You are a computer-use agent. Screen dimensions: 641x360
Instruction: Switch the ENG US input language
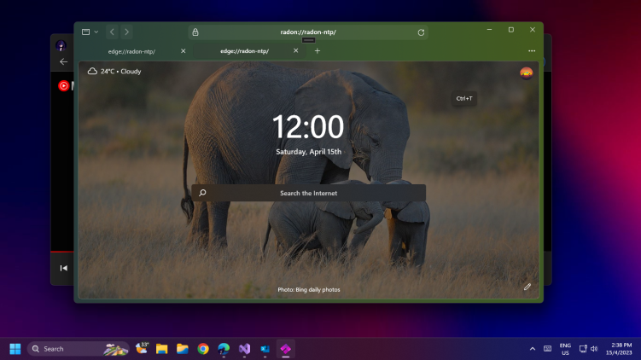tap(565, 349)
